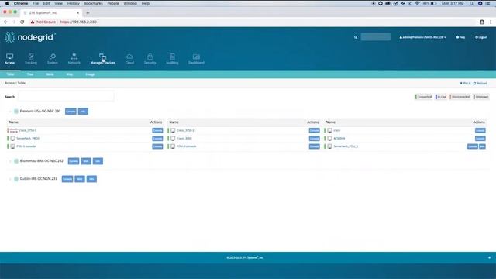Click Console button for Blumenau-BRA-DC-NSC.232
The height and width of the screenshot is (279, 496).
[x=74, y=161]
